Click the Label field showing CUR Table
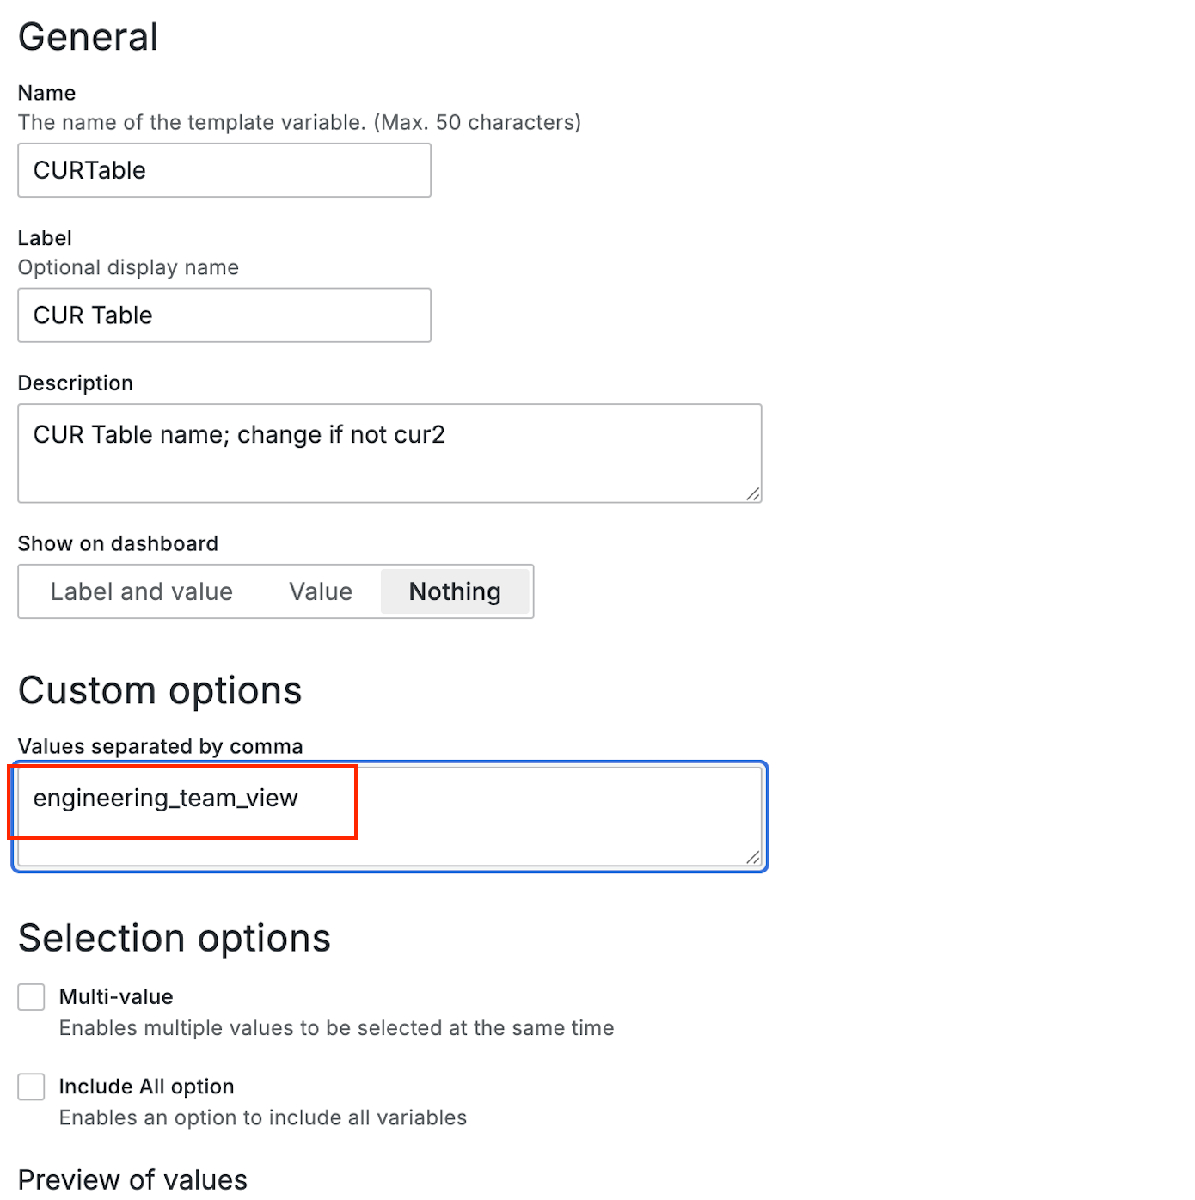The image size is (1195, 1200). tap(224, 315)
